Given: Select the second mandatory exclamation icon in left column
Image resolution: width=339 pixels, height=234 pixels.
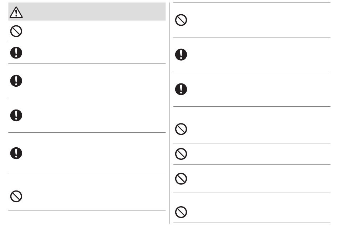Looking at the screenshot, I should click(x=16, y=81).
